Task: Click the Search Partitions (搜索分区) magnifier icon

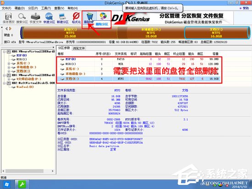Action: [x=22, y=18]
